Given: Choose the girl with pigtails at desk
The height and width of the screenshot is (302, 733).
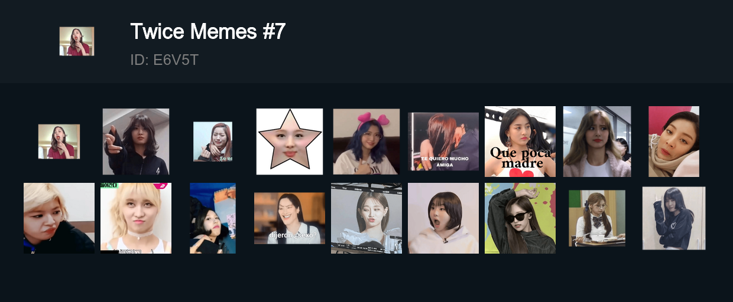Looking at the screenshot, I should [597, 218].
